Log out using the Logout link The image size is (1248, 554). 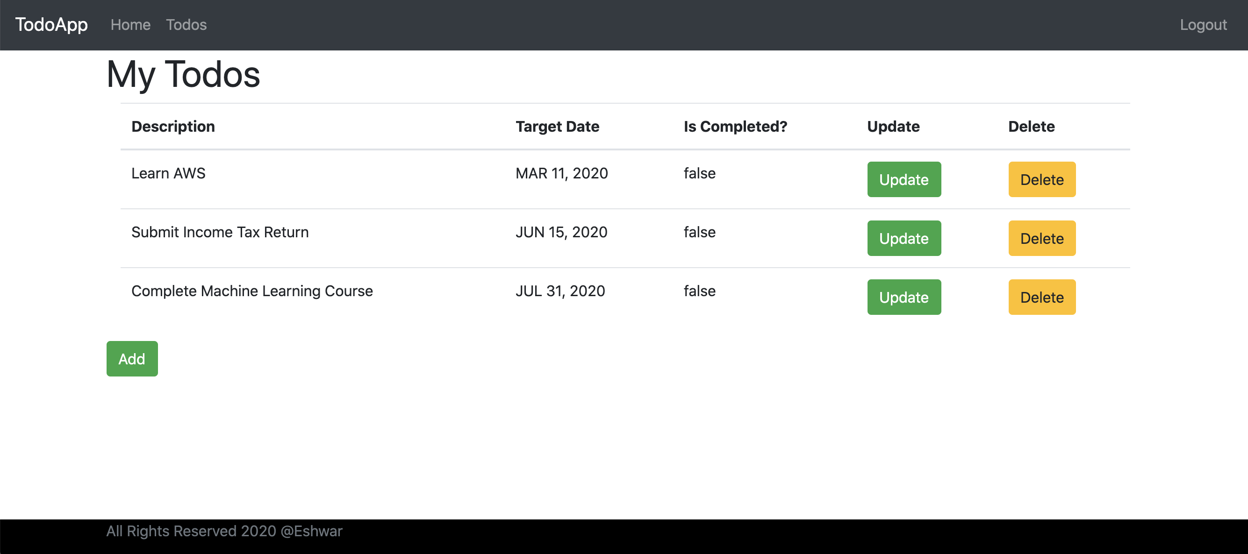click(1203, 25)
